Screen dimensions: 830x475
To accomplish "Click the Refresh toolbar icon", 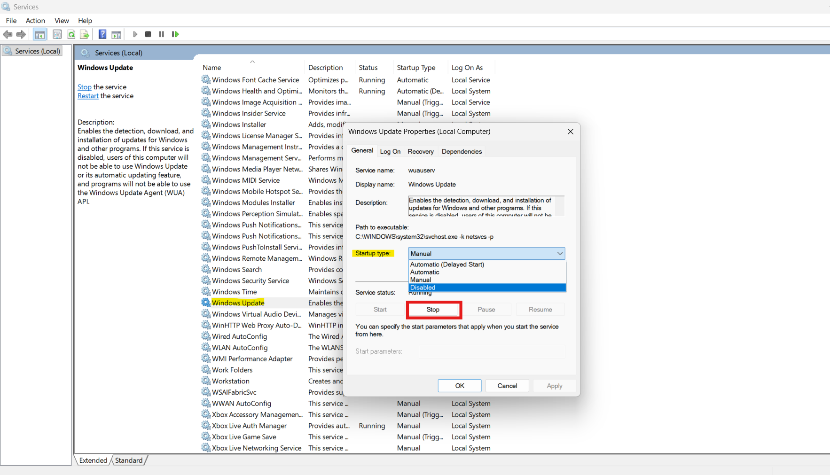I will (x=71, y=34).
